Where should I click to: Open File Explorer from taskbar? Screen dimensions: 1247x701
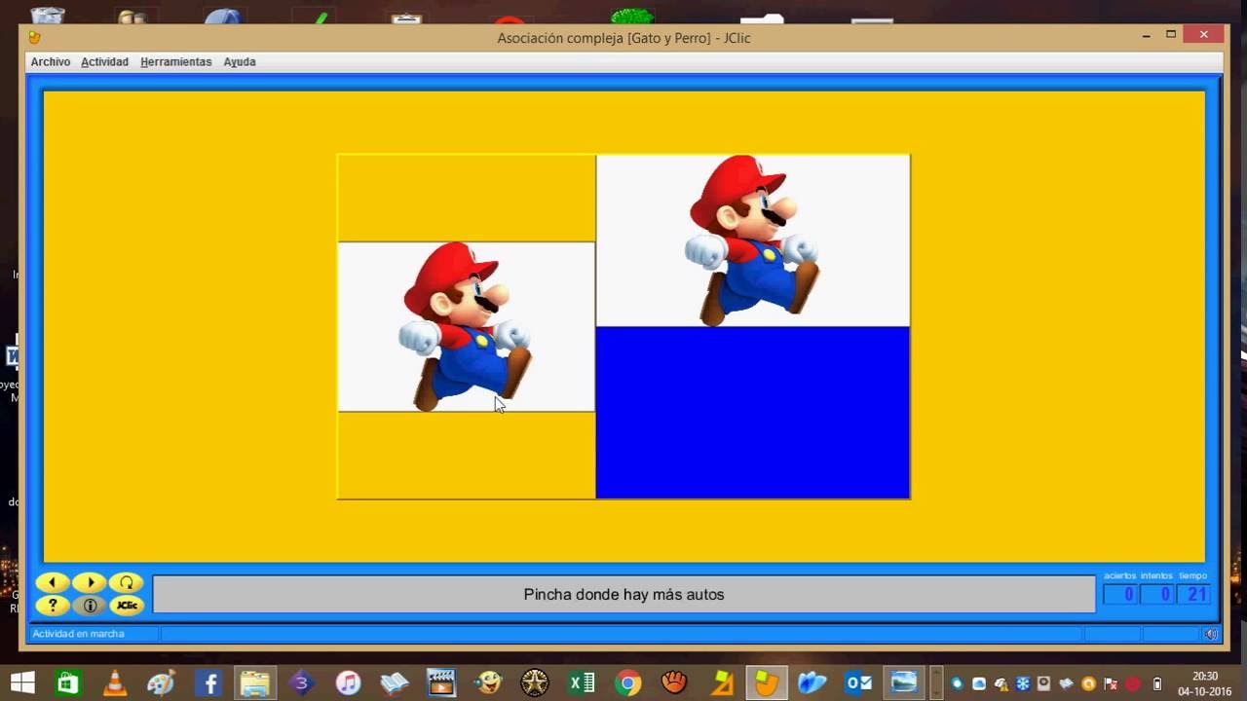[x=255, y=683]
